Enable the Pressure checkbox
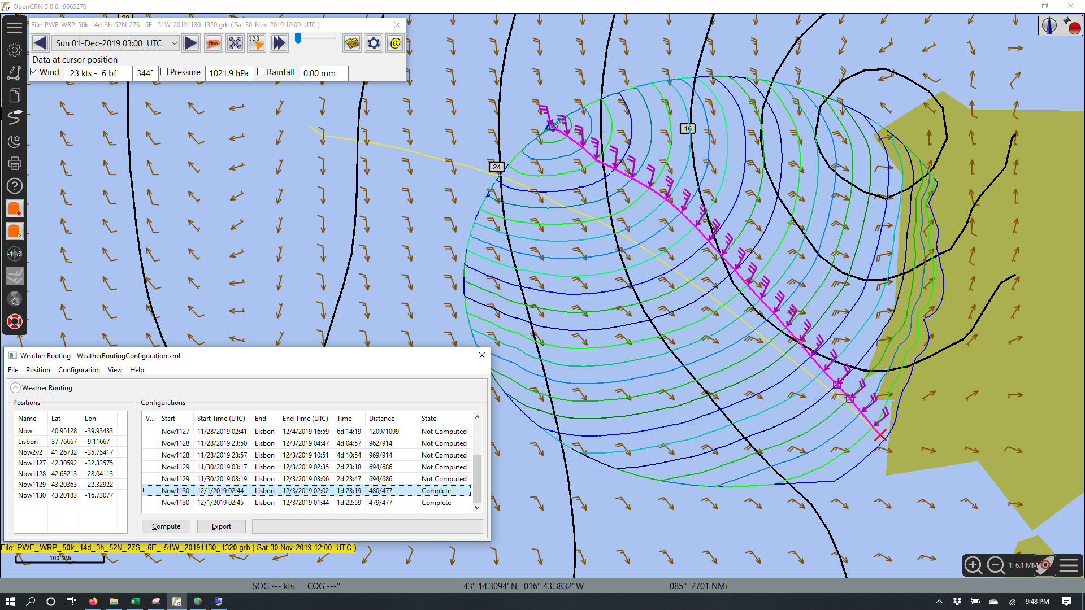The height and width of the screenshot is (610, 1085). pyautogui.click(x=164, y=72)
